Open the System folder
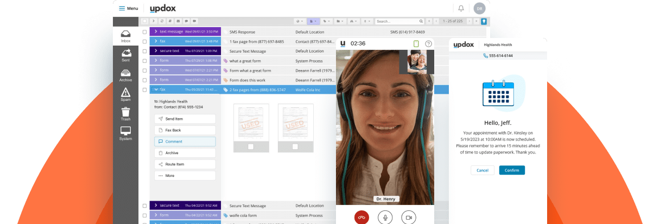Screen dimensions: 660x224 pos(125,133)
